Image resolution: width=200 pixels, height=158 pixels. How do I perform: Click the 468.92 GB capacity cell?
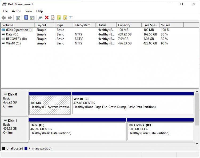(125, 34)
